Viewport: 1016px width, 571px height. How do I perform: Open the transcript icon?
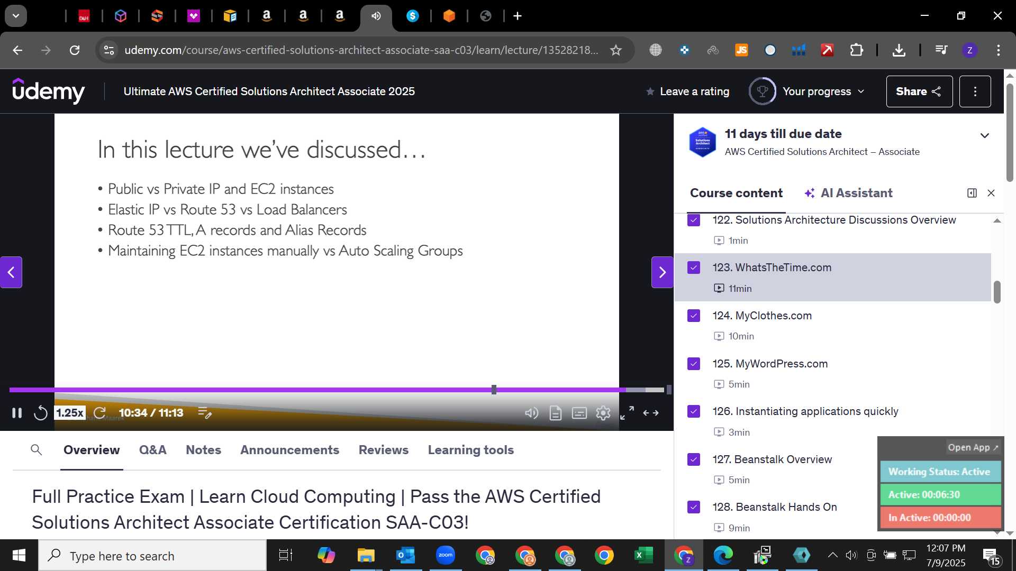tap(556, 413)
